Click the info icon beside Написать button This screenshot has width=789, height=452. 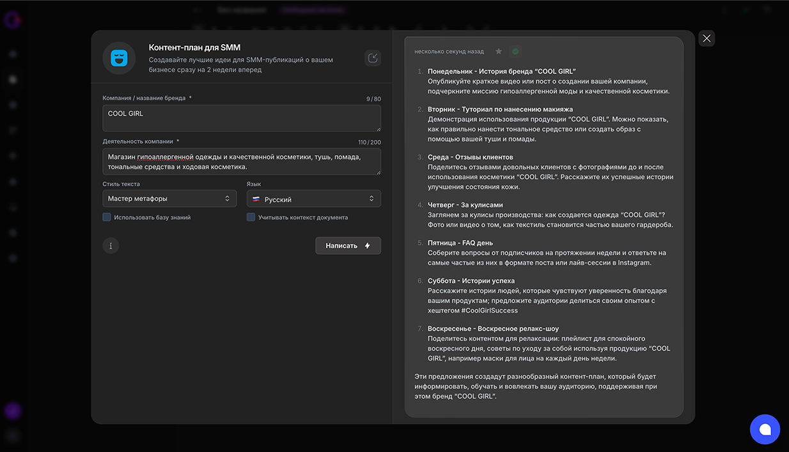coord(111,246)
